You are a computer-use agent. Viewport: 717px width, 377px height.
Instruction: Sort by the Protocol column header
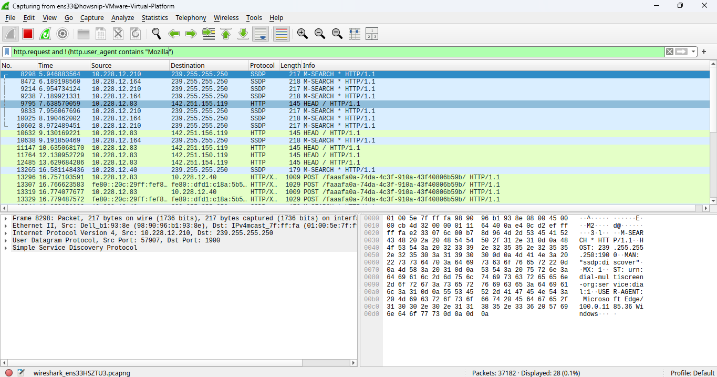click(x=264, y=65)
